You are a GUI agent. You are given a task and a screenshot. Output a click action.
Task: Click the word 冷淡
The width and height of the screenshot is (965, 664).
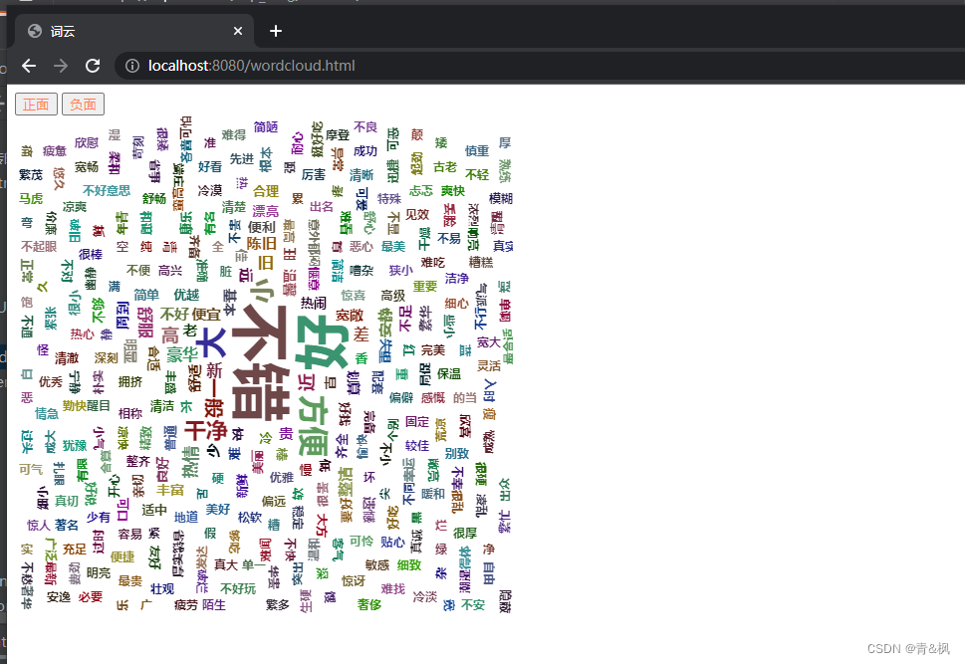424,597
